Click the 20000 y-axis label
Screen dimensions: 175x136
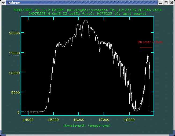(14, 33)
